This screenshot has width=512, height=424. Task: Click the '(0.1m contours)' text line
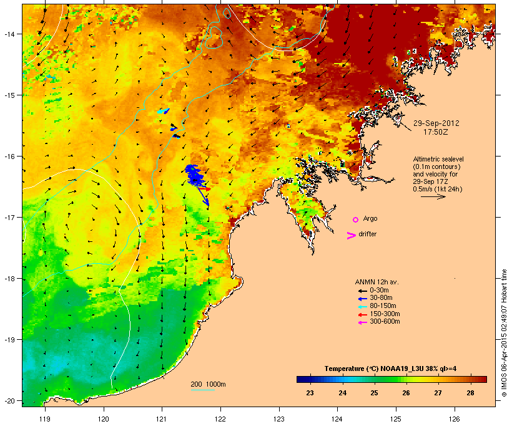[x=436, y=166]
